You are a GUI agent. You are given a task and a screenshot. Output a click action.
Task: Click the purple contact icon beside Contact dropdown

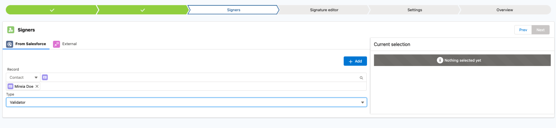click(x=45, y=77)
